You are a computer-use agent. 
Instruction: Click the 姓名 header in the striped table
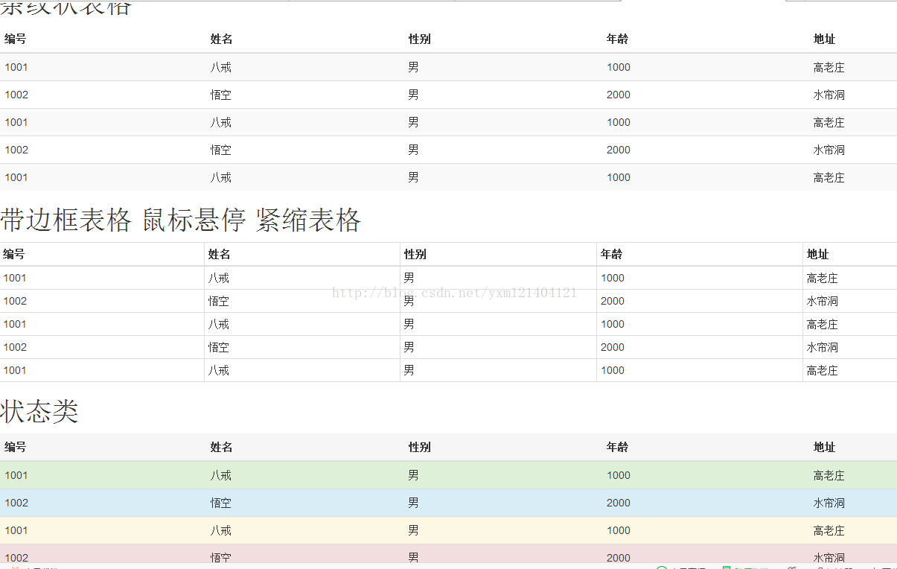click(x=221, y=39)
